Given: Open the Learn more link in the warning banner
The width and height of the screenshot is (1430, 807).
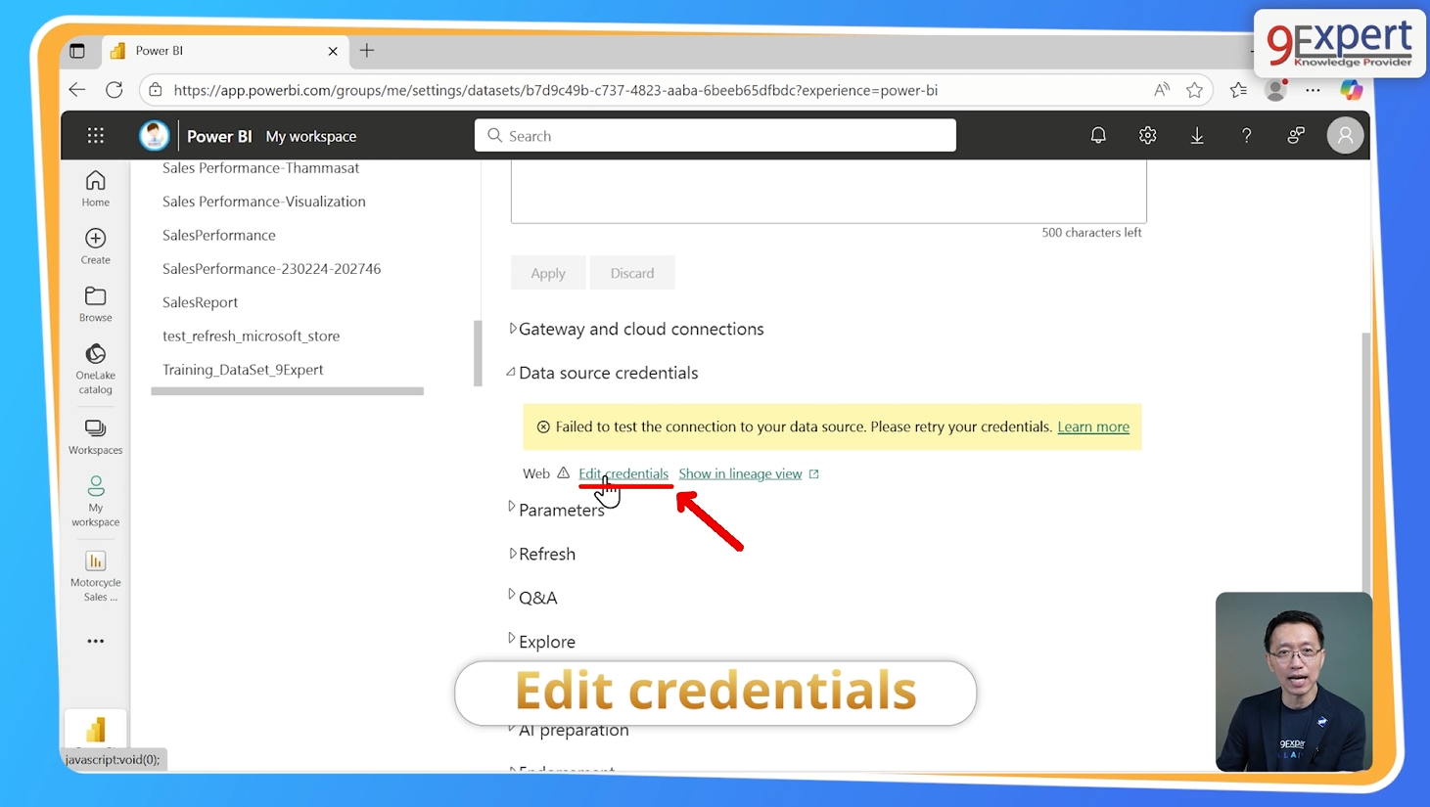Looking at the screenshot, I should (1093, 426).
